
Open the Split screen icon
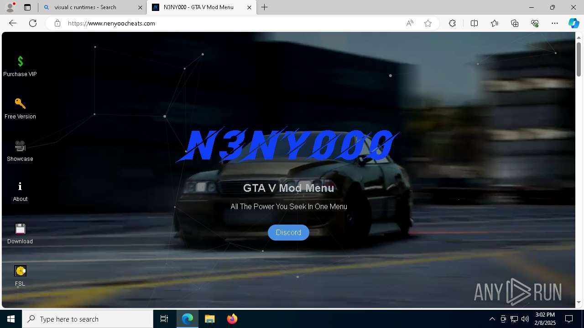(474, 23)
